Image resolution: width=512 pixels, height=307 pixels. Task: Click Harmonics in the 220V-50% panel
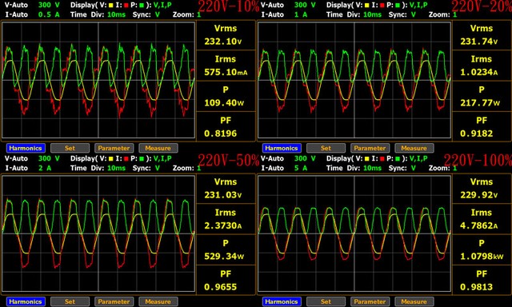26,301
